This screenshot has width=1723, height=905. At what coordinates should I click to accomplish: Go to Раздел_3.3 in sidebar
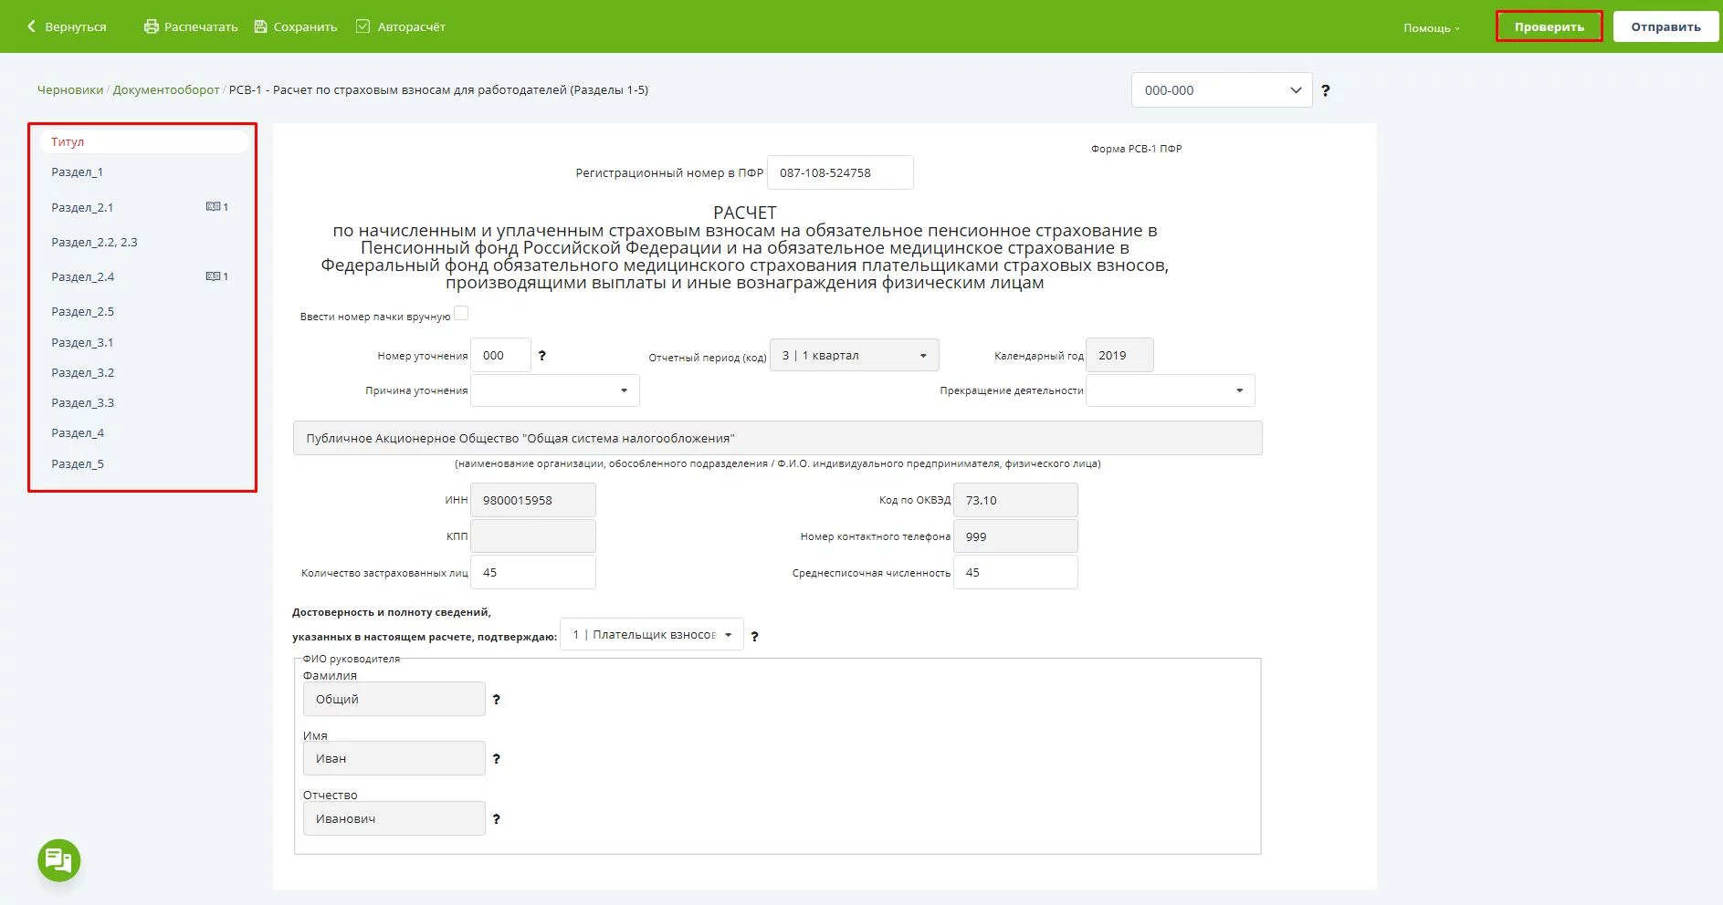pyautogui.click(x=83, y=402)
